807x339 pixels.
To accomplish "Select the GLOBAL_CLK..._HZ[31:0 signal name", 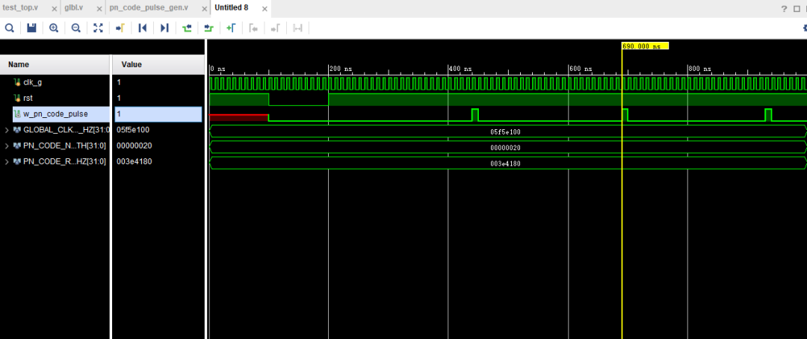I will pos(67,130).
